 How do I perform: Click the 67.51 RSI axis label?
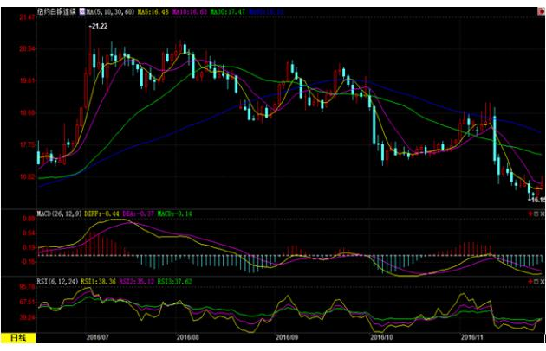pos(27,302)
